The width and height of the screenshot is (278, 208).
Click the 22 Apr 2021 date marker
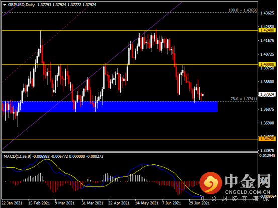[119, 203]
